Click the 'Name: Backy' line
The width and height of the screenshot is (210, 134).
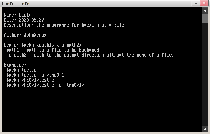tap(18, 15)
